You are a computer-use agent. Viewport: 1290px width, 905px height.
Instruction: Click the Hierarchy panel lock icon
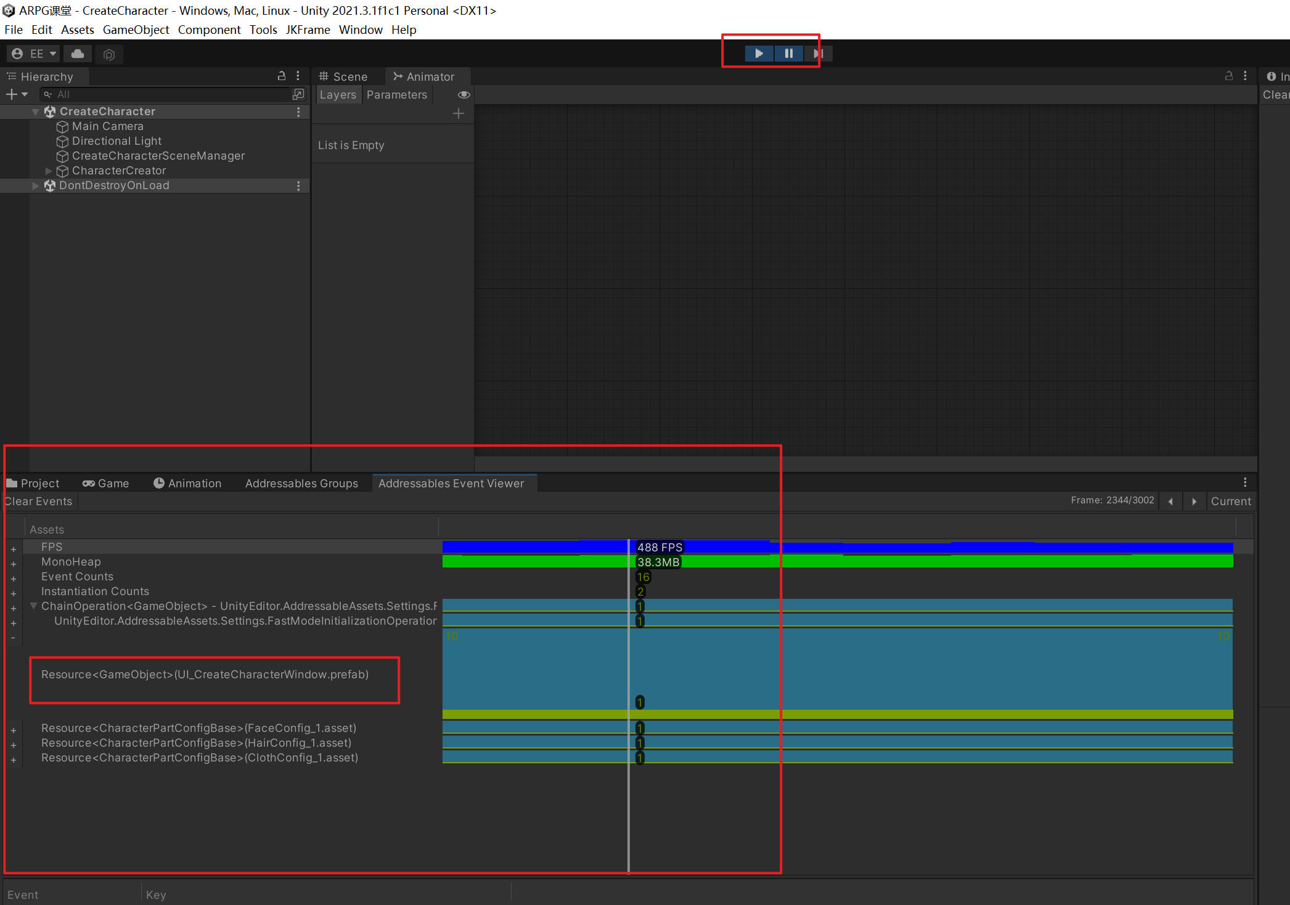coord(282,76)
